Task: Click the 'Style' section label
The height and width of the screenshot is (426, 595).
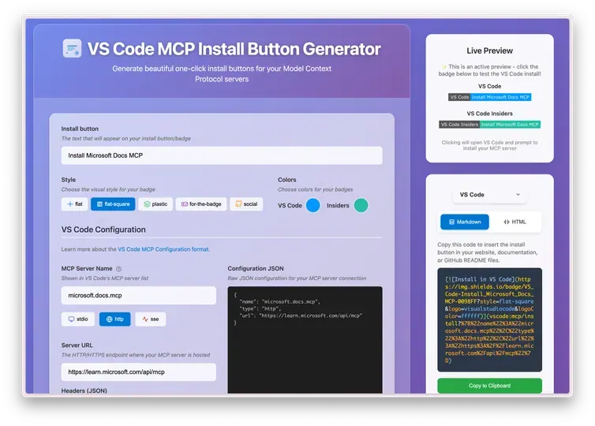Action: pos(69,180)
